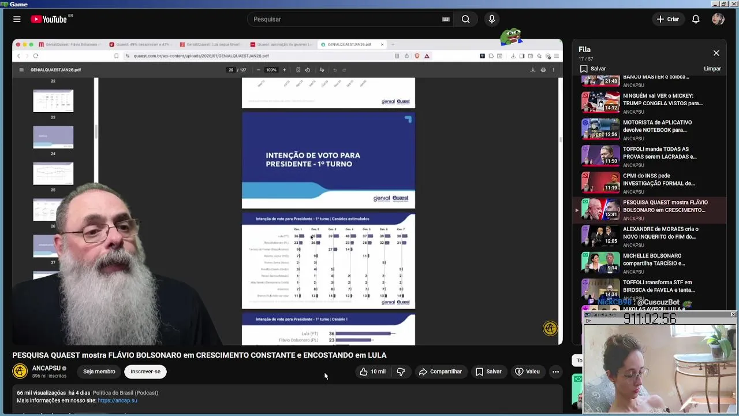Click the reload button in recorded browser
The height and width of the screenshot is (416, 739).
click(x=36, y=56)
